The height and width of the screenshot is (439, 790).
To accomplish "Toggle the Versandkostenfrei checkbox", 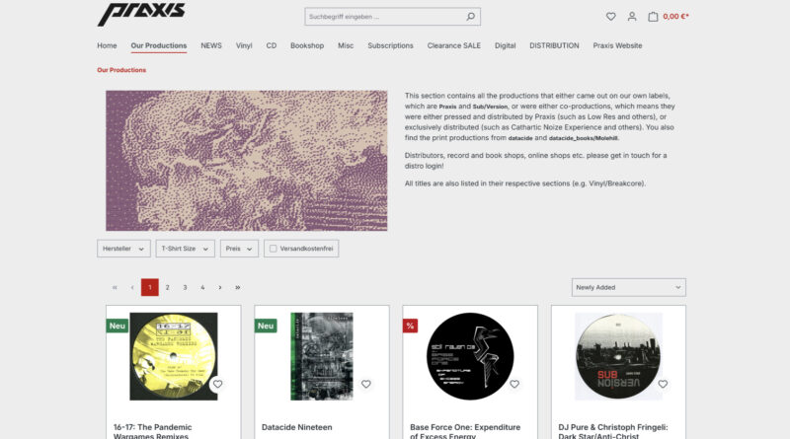I will pyautogui.click(x=274, y=249).
